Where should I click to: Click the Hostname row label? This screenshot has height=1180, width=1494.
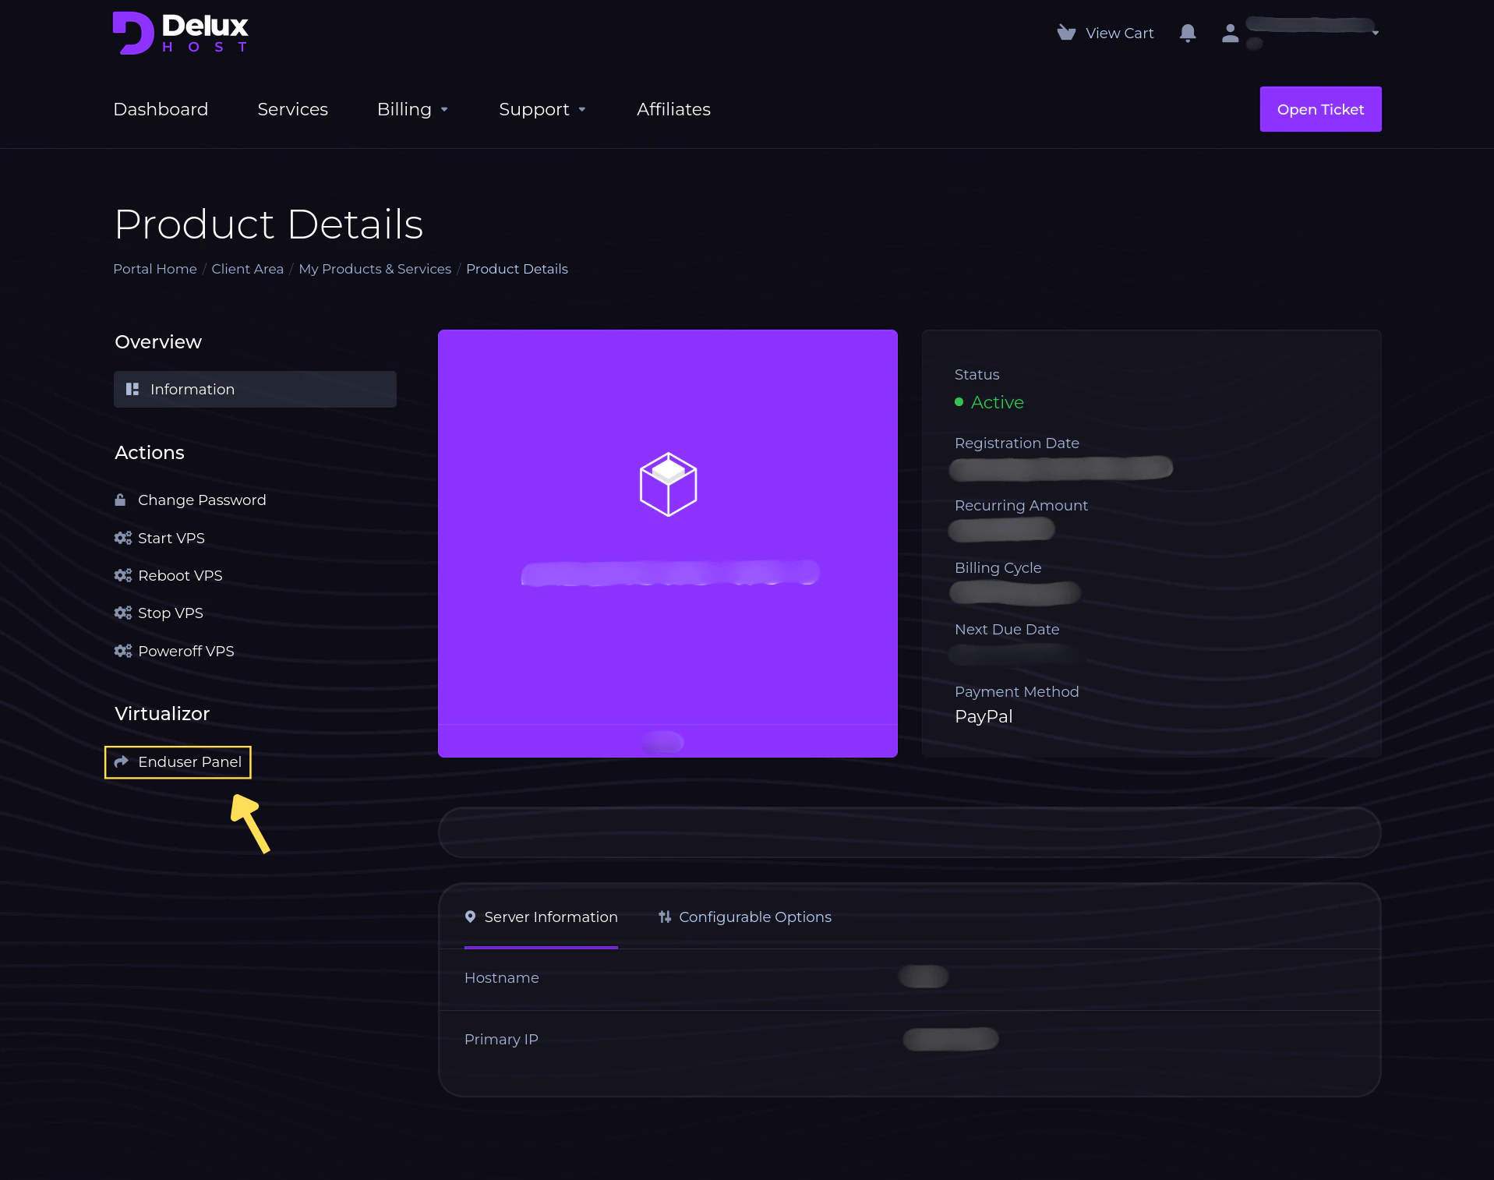coord(502,977)
